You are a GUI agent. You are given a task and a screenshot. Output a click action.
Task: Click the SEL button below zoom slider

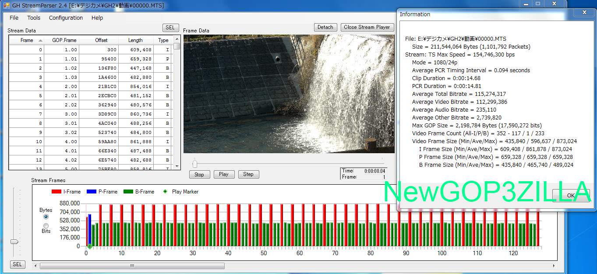click(x=17, y=264)
